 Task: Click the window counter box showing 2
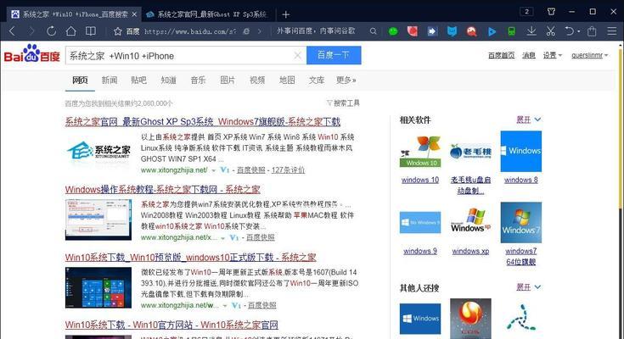click(x=526, y=11)
